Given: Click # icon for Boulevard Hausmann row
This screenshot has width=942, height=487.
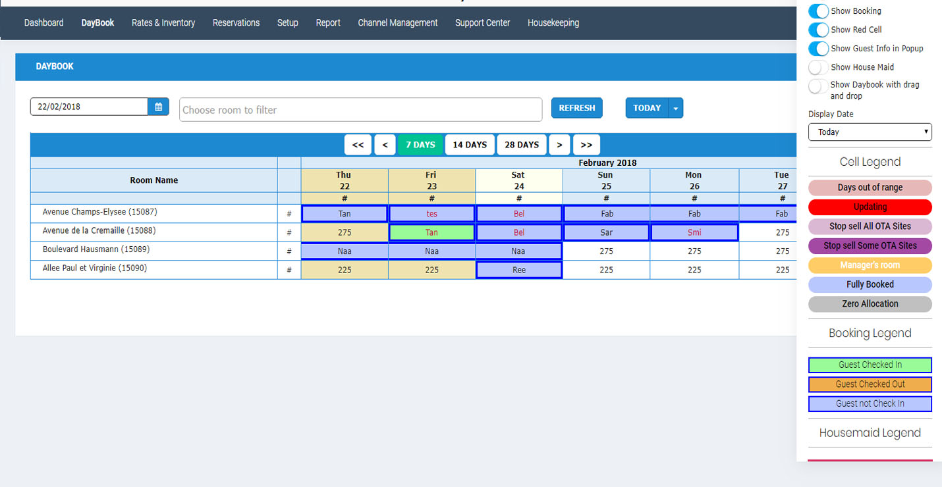Looking at the screenshot, I should point(289,251).
